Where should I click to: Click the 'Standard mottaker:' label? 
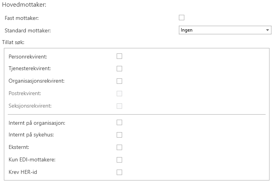(28, 30)
